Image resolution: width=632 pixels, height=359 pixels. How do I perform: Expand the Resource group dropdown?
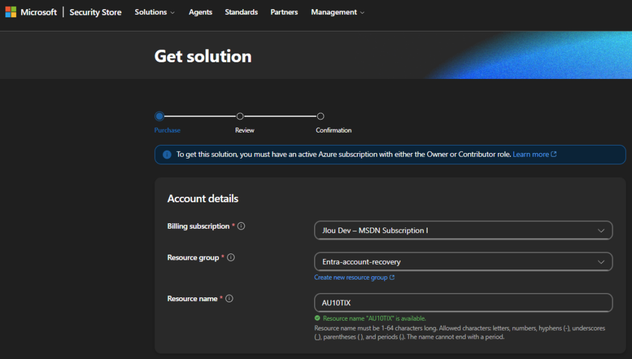[463, 262]
